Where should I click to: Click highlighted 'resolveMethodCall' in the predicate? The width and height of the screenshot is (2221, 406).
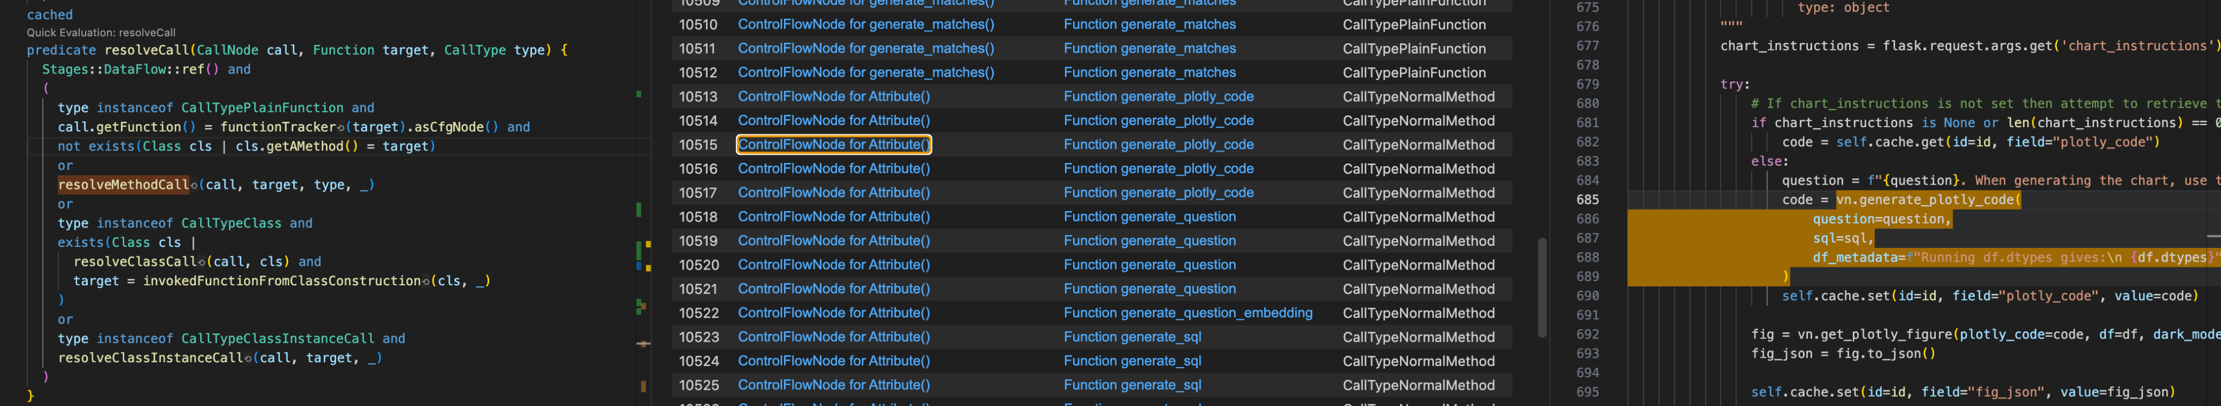[123, 185]
